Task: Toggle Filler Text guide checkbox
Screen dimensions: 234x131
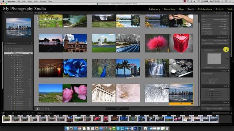Action: pyautogui.click(x=207, y=83)
